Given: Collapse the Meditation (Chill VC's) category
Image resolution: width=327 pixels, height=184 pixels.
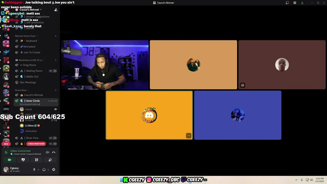Looking at the screenshot, I should click(x=30, y=60).
